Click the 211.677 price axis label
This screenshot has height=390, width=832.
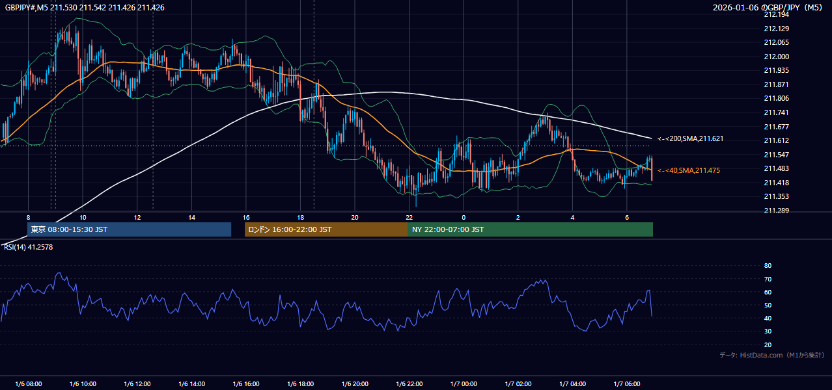click(776, 127)
